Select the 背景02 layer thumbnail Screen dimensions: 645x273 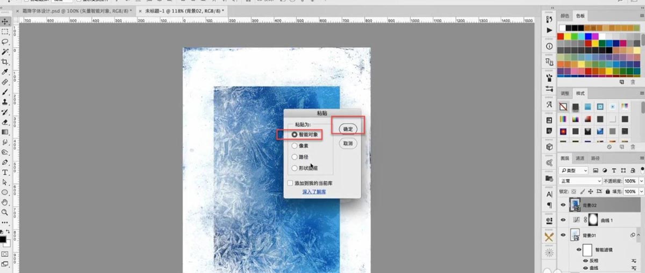575,205
